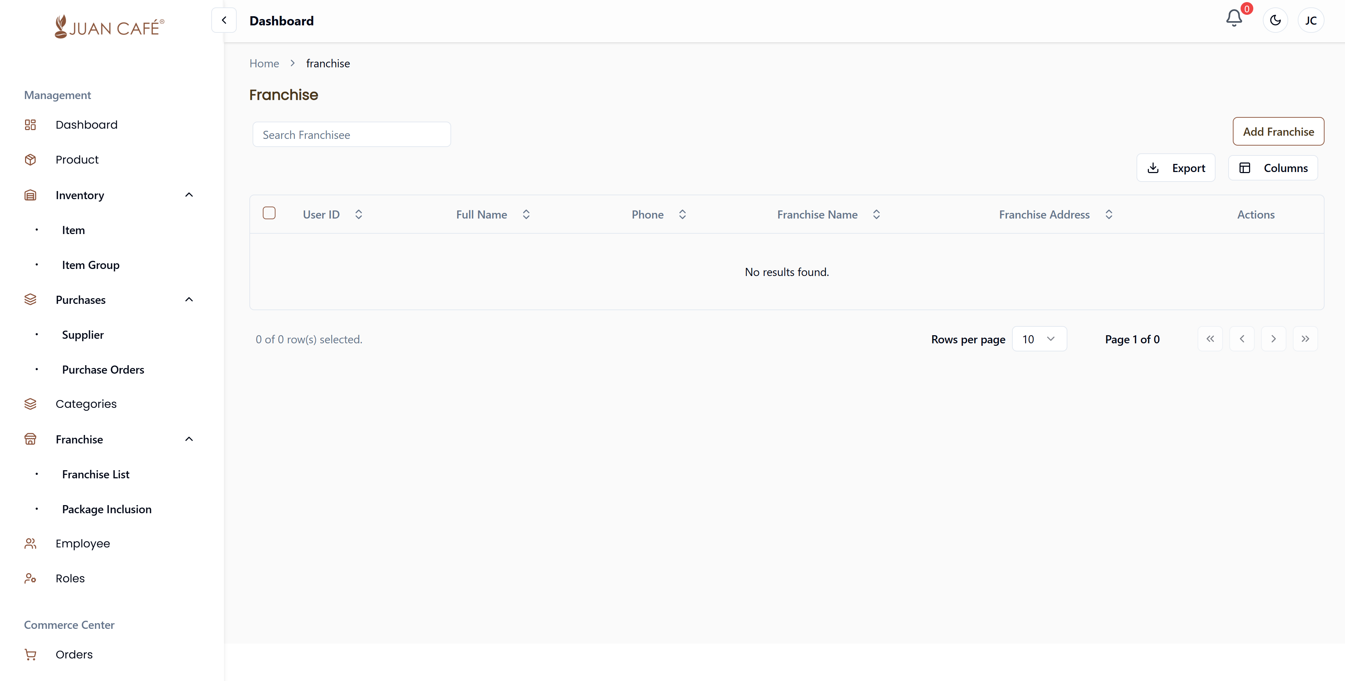Click the Roles user-gear icon
Image resolution: width=1345 pixels, height=681 pixels.
pos(30,578)
